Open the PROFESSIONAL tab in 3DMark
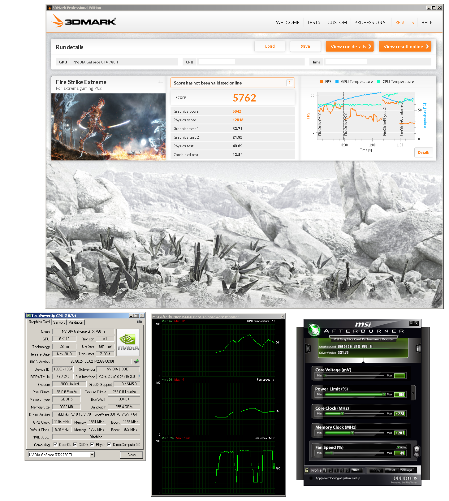Screen dimensions: 449x501 click(371, 22)
